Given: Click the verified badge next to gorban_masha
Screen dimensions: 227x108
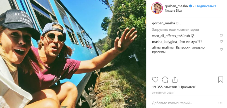Looking at the screenshot, I should point(191,6).
